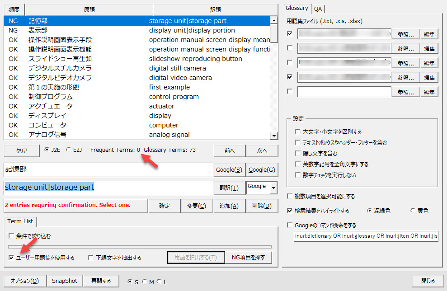Select the 黄色 highlight color option
447x291 pixels.
413,211
